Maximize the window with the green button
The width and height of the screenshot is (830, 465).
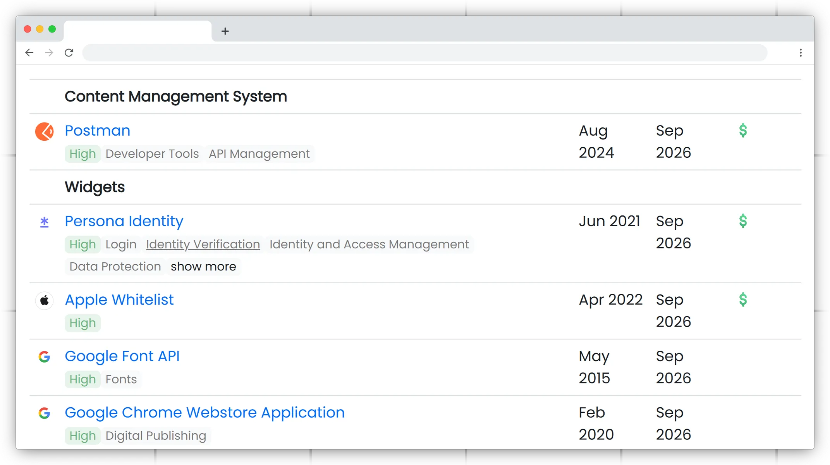(x=52, y=29)
